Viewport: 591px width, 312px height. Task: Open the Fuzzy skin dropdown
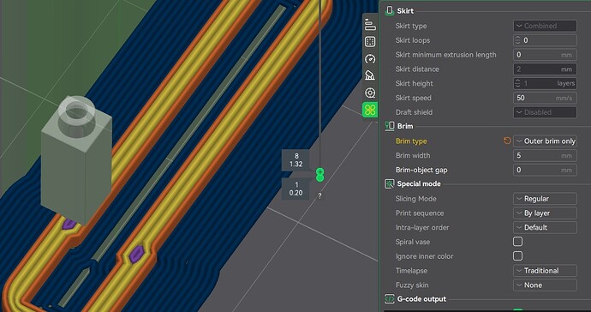(545, 285)
